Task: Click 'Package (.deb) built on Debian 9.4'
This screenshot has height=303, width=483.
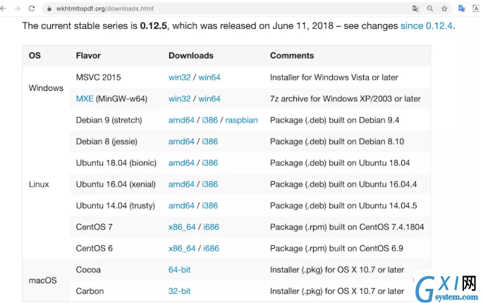Action: pyautogui.click(x=334, y=120)
